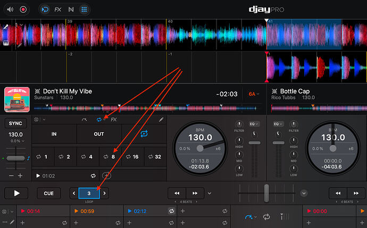Click Neural Mix icon beside Bottle Cap
The height and width of the screenshot is (228, 367).
[x=274, y=91]
